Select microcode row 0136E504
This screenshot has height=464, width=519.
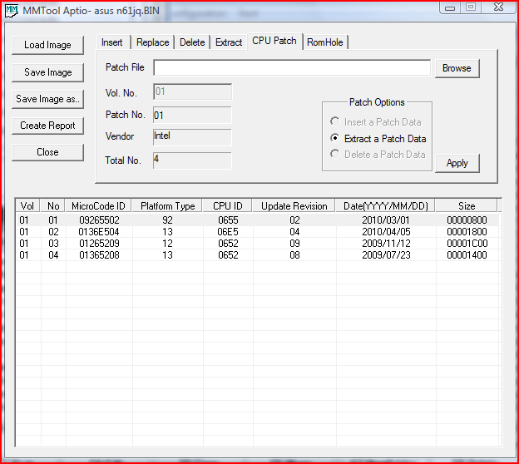coord(258,232)
